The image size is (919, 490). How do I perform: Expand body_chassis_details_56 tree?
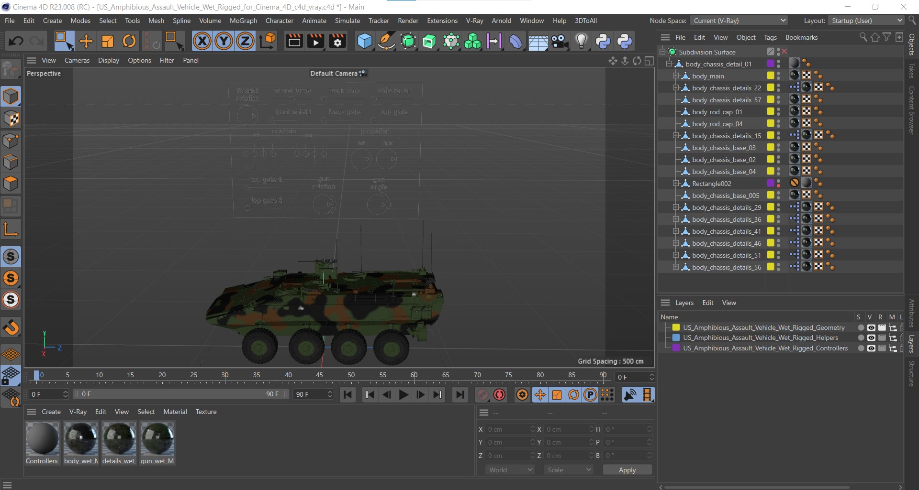click(x=676, y=267)
